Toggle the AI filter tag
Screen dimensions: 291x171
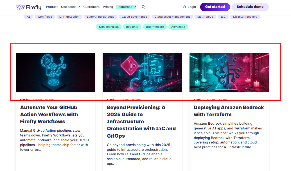click(x=28, y=17)
